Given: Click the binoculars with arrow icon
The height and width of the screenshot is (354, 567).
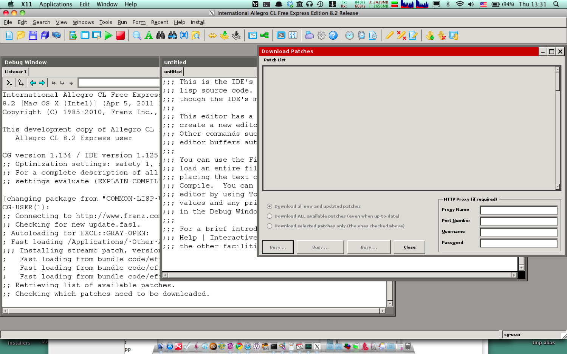Looking at the screenshot, I should point(172,36).
